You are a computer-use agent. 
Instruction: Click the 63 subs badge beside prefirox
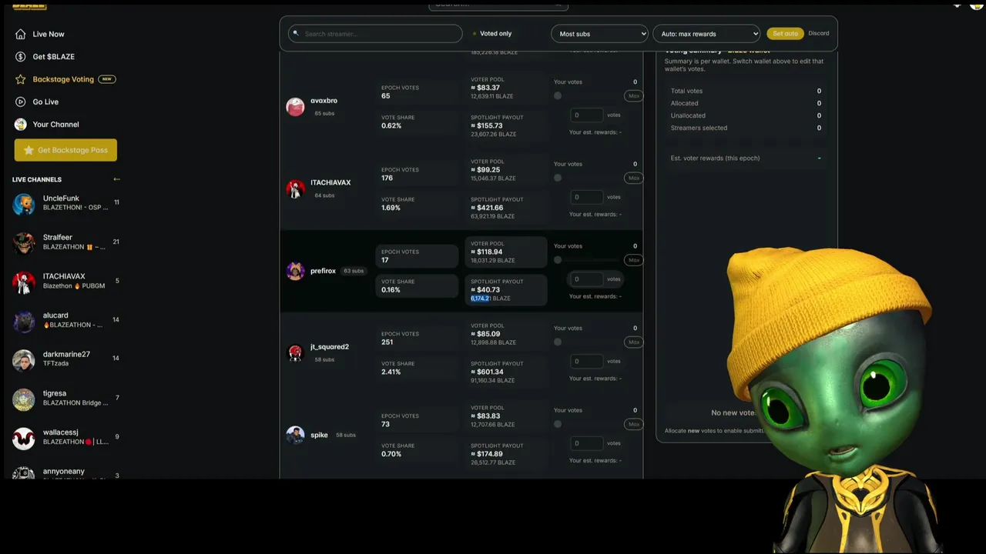[x=354, y=271]
